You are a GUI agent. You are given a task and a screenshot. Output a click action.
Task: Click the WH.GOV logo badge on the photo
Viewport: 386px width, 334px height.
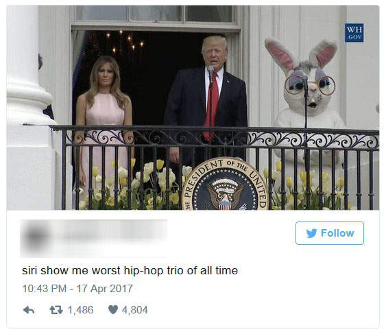tap(354, 33)
